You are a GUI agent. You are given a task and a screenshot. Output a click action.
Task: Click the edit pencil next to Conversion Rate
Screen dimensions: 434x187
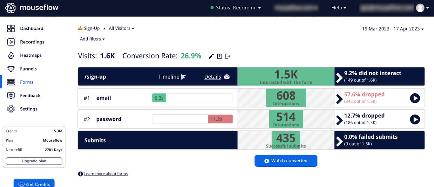point(211,56)
